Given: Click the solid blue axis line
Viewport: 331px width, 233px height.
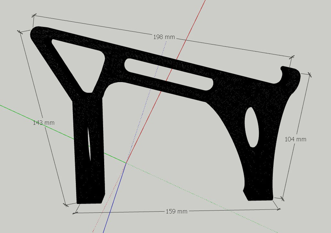Looking at the screenshot, I should (x=115, y=197).
